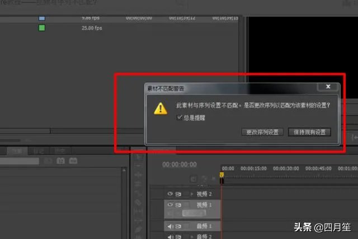This screenshot has width=358, height=239.
Task: Select the Rate Stretch tool
Action: (x=138, y=193)
